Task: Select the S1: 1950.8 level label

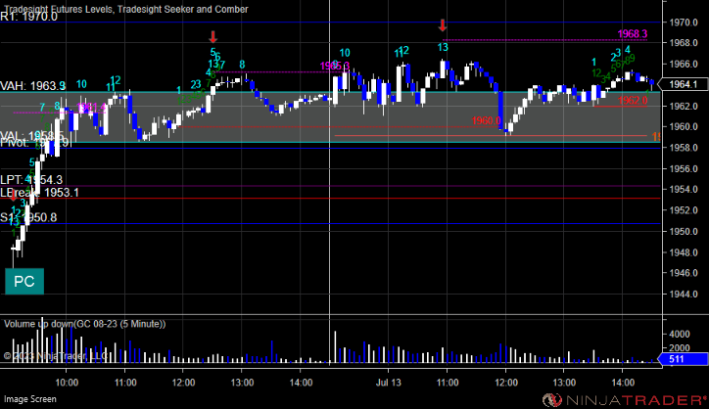Action: pos(28,218)
